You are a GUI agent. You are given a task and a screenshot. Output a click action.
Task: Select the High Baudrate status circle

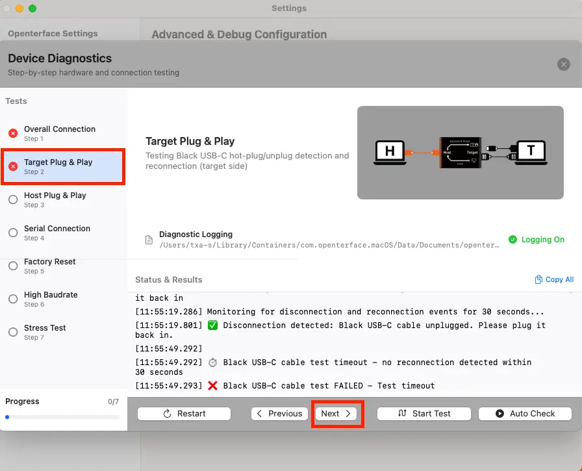point(13,299)
